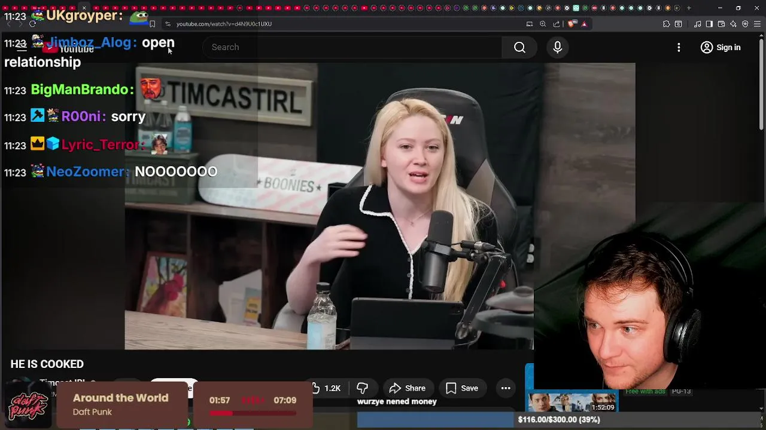Focus the YouTube Search input field
Screen dimensions: 766x430
pyautogui.click(x=353, y=47)
